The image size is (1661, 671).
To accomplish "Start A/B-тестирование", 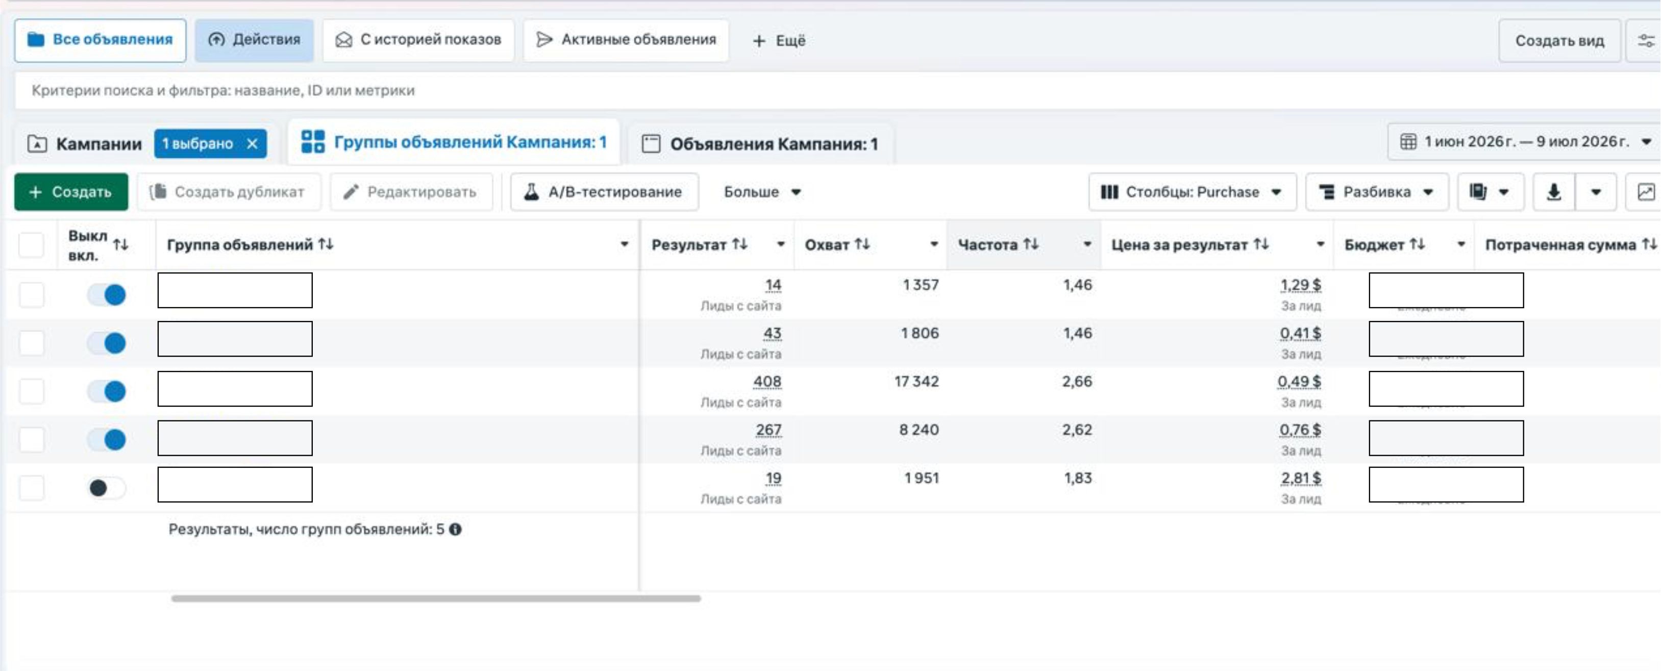I will click(604, 192).
